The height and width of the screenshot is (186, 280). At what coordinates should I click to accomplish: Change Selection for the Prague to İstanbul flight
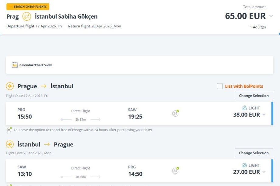point(254,96)
